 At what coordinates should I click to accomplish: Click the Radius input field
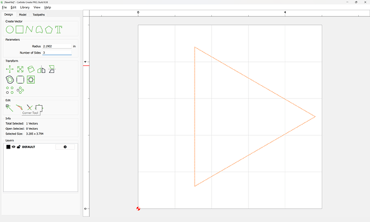pyautogui.click(x=57, y=46)
